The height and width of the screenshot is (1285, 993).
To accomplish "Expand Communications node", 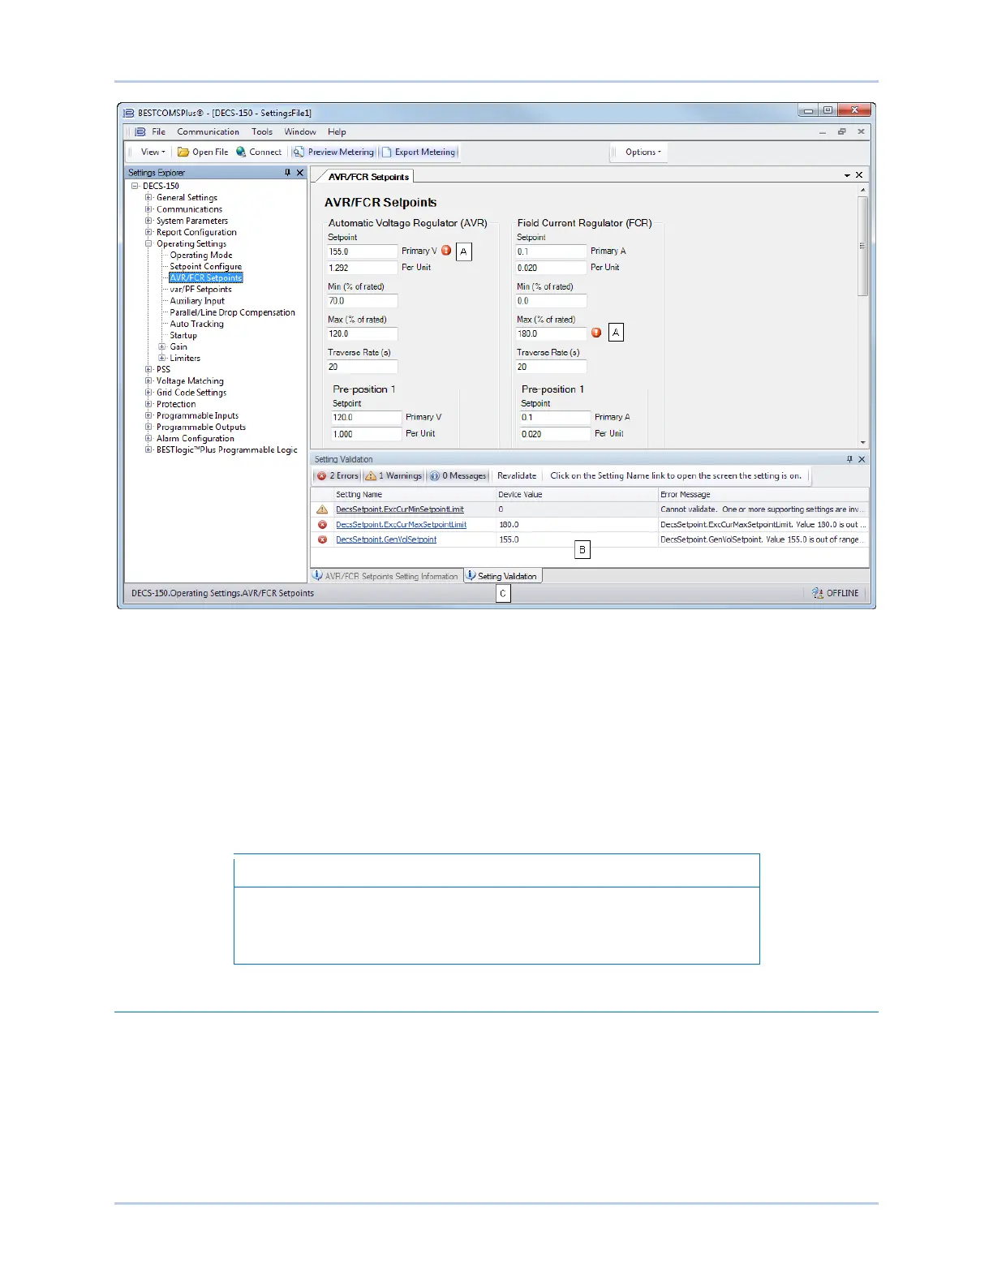I will coord(148,208).
